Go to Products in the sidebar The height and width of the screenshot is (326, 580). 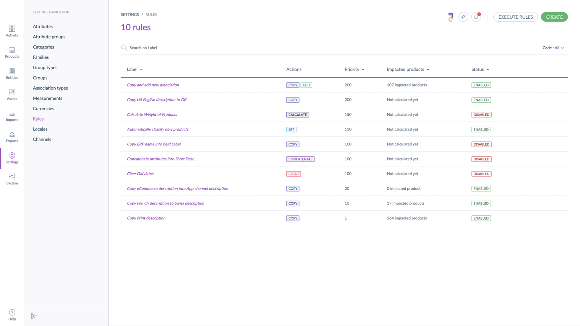pyautogui.click(x=12, y=52)
